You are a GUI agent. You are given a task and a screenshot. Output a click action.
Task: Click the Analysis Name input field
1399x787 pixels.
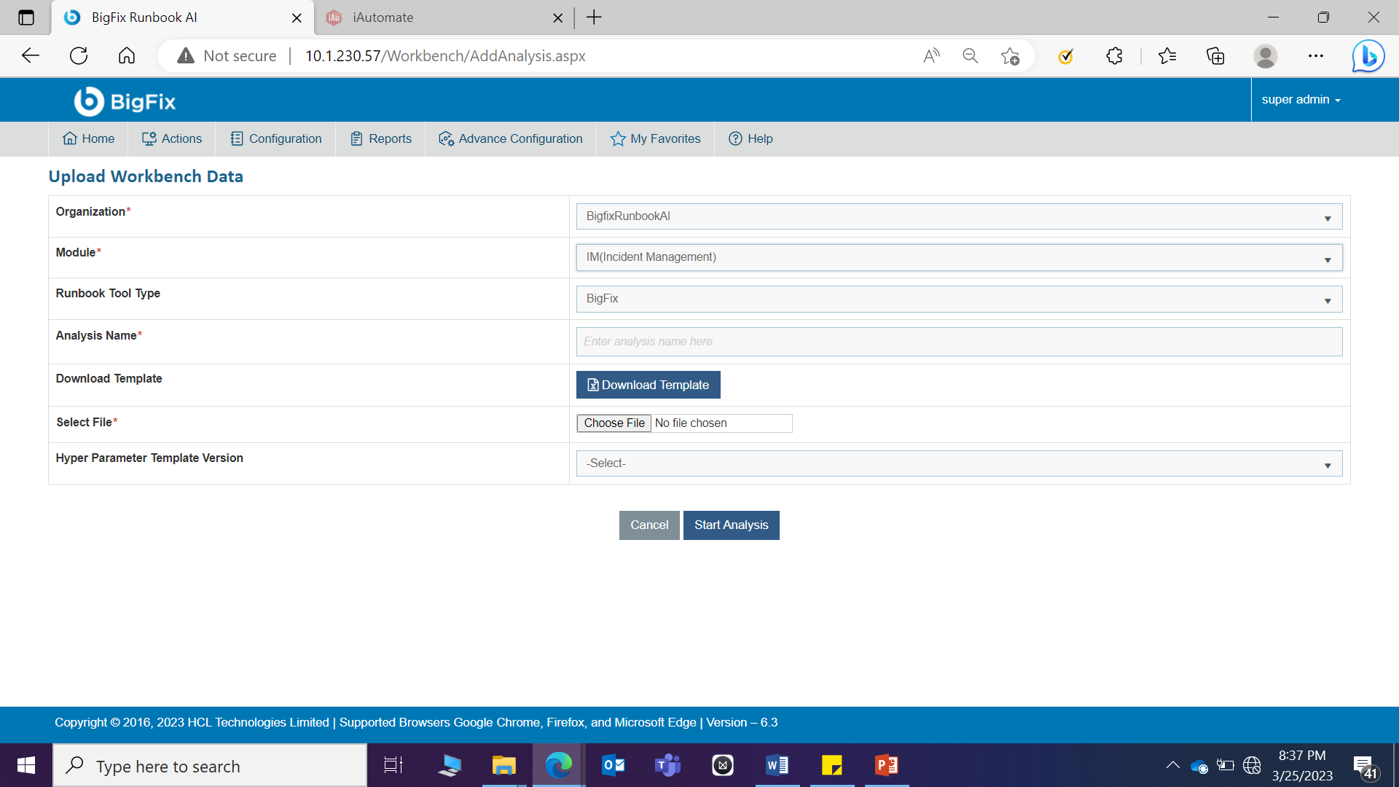pos(958,342)
